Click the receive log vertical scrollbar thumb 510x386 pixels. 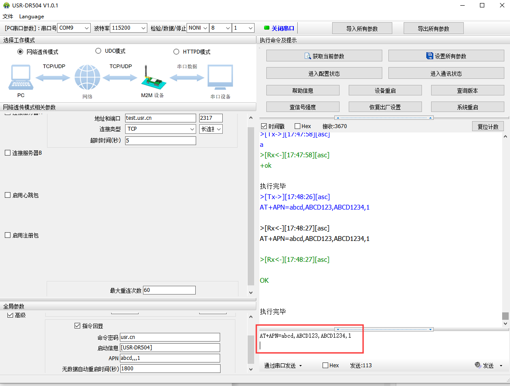[x=505, y=316]
